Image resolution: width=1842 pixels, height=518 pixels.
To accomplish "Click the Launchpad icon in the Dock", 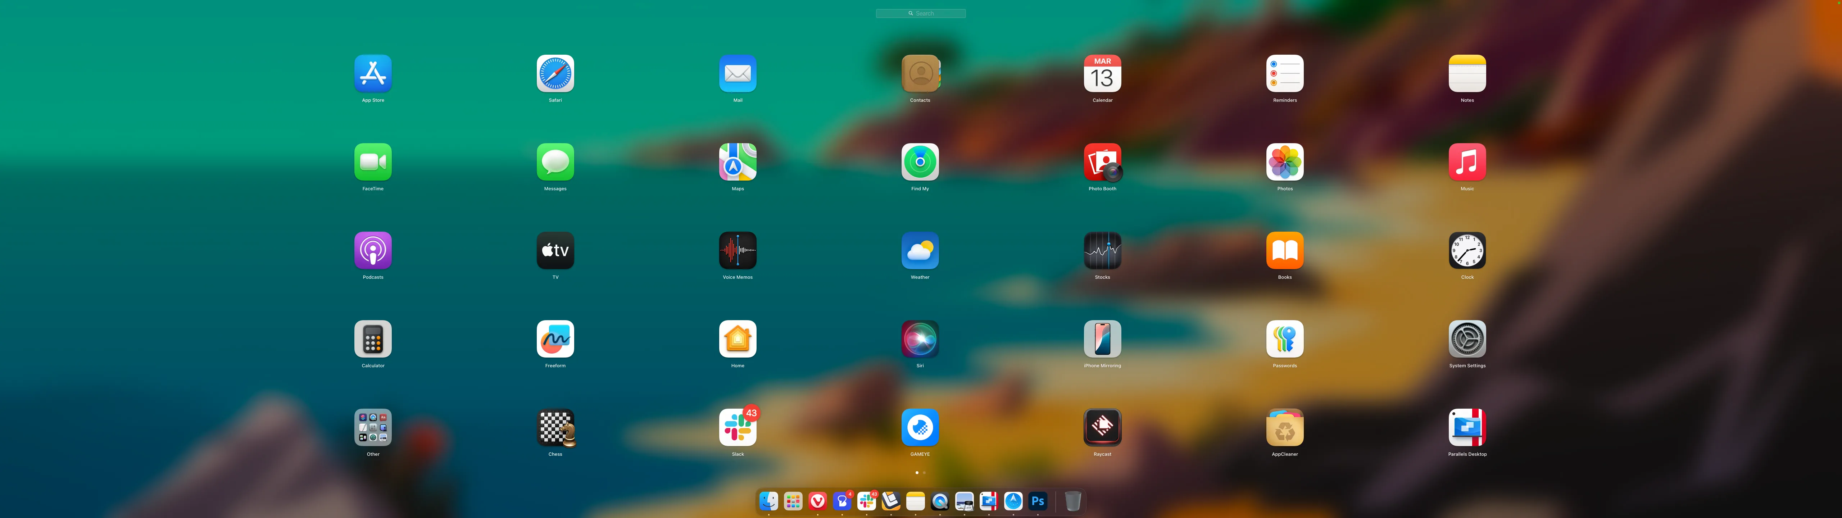I will coord(793,501).
